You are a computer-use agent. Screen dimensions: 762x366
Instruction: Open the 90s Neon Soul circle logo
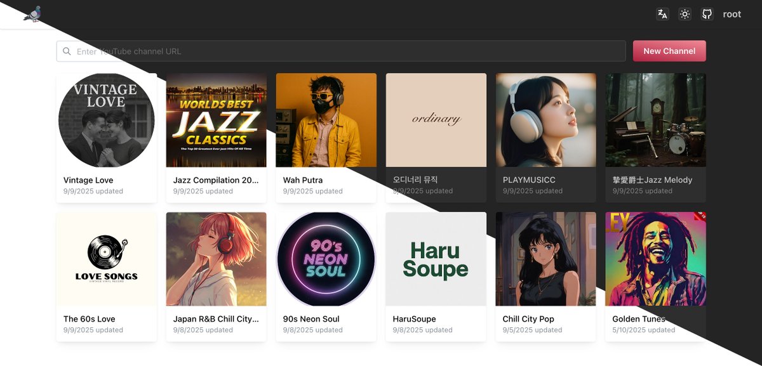[x=326, y=259]
